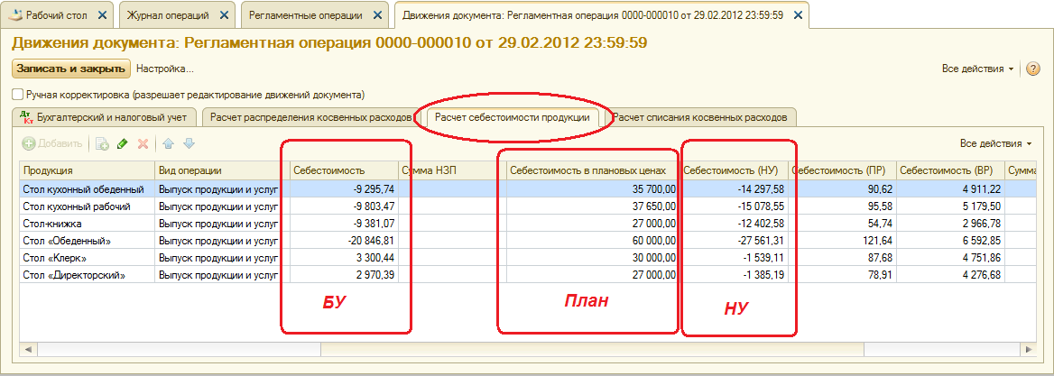Click the cell with value 35 700,00

click(x=592, y=188)
